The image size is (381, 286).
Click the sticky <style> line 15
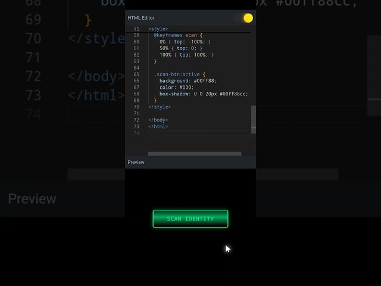(158, 29)
